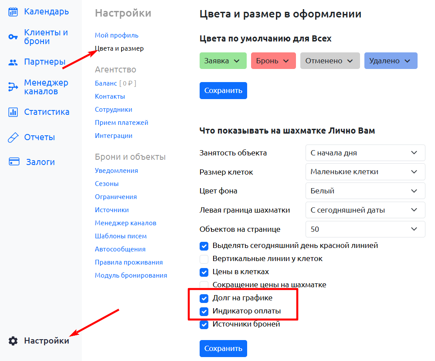Uncheck Долг на графике checkbox

(204, 298)
